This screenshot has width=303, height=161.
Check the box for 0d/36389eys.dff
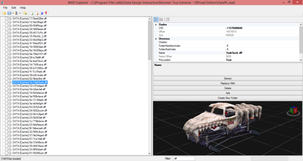click(7, 50)
